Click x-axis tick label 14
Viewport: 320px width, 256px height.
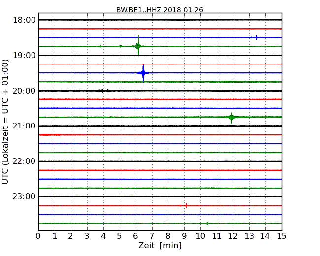[265, 236]
